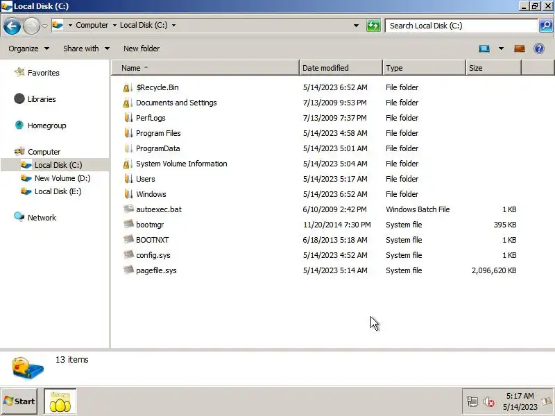Click the Favorites star icon

19,73
